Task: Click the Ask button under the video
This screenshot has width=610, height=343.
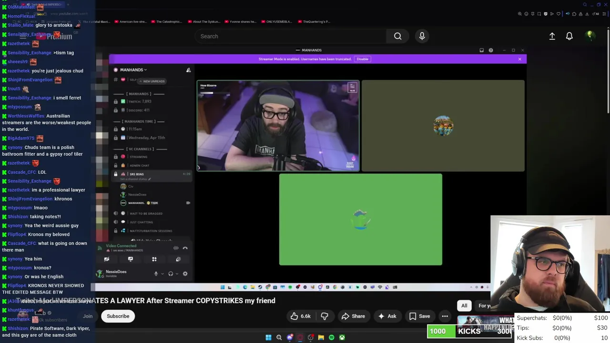Action: click(x=387, y=316)
